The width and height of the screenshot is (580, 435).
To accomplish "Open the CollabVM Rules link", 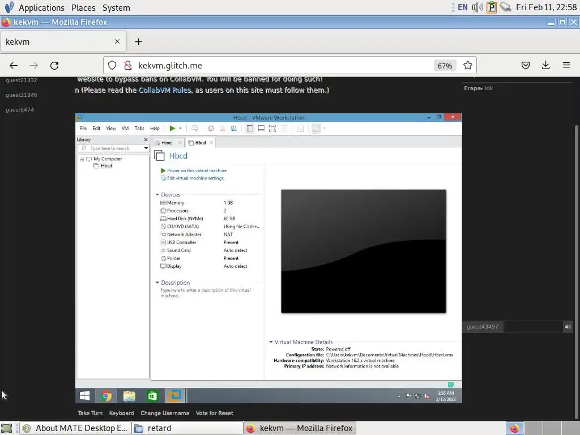I will pyautogui.click(x=165, y=90).
